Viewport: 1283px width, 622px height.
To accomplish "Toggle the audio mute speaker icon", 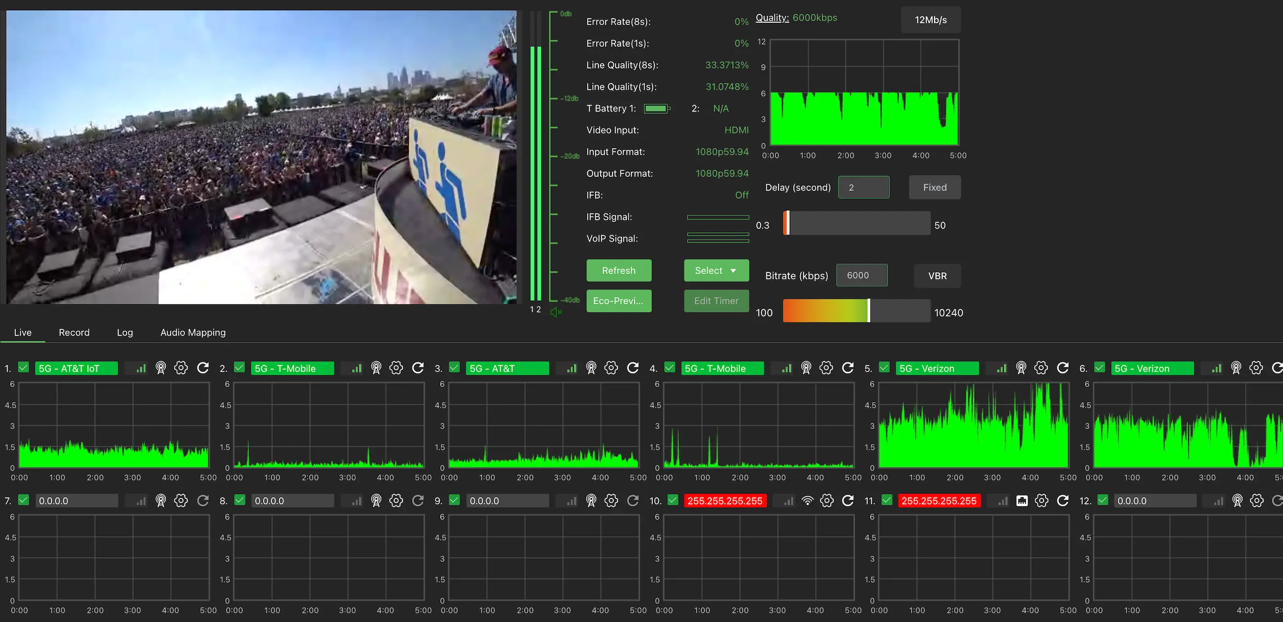I will (x=556, y=312).
